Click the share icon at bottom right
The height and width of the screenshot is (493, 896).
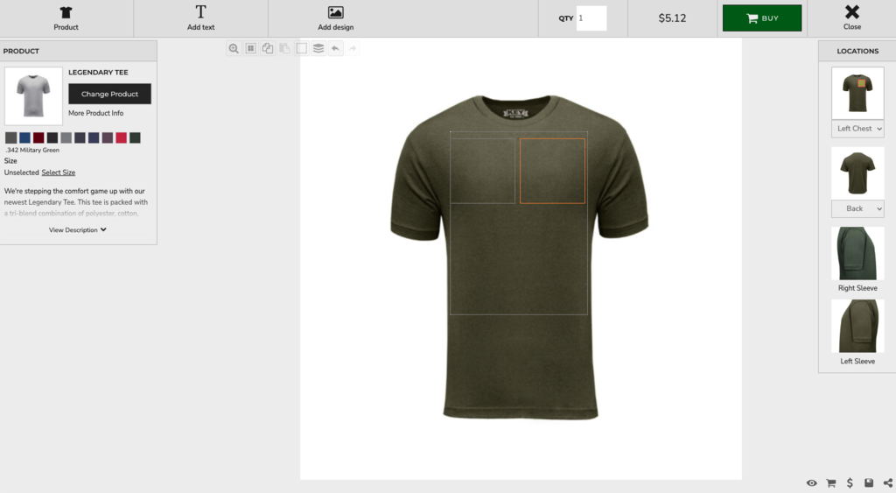click(888, 483)
